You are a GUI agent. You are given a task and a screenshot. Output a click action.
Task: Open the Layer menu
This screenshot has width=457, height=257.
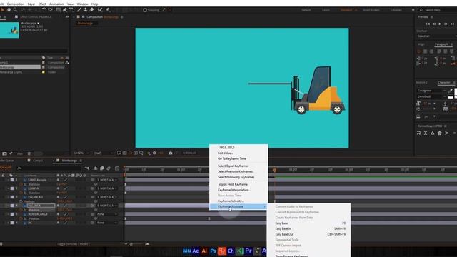(x=31, y=4)
